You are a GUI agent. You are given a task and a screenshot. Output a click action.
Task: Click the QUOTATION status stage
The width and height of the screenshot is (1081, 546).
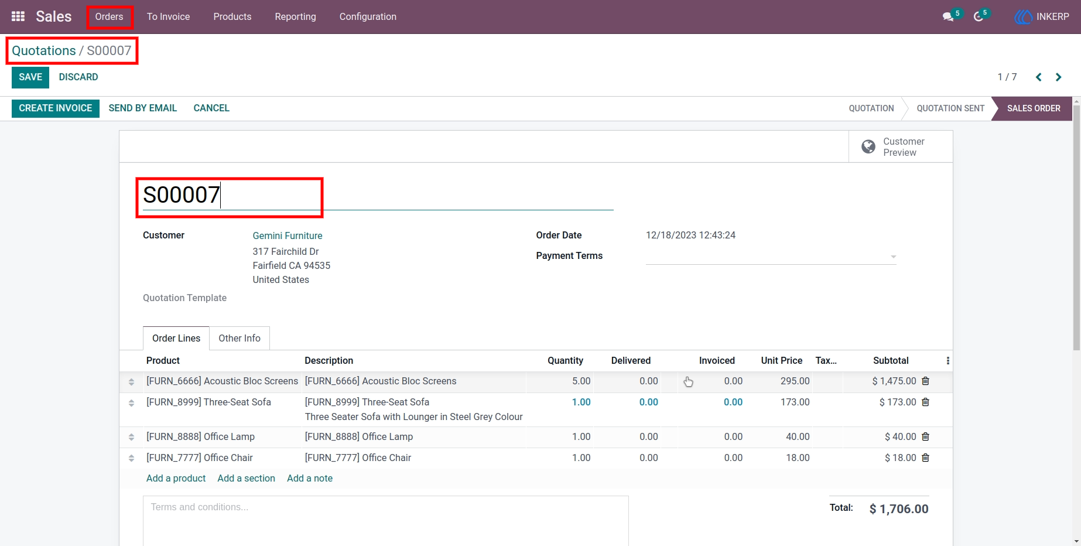(871, 108)
